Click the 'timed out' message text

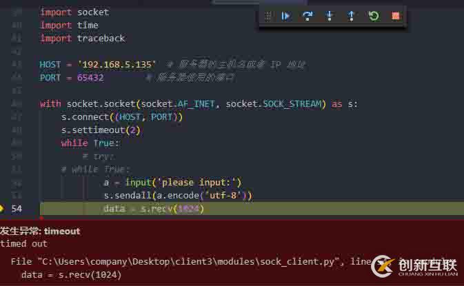[23, 244]
